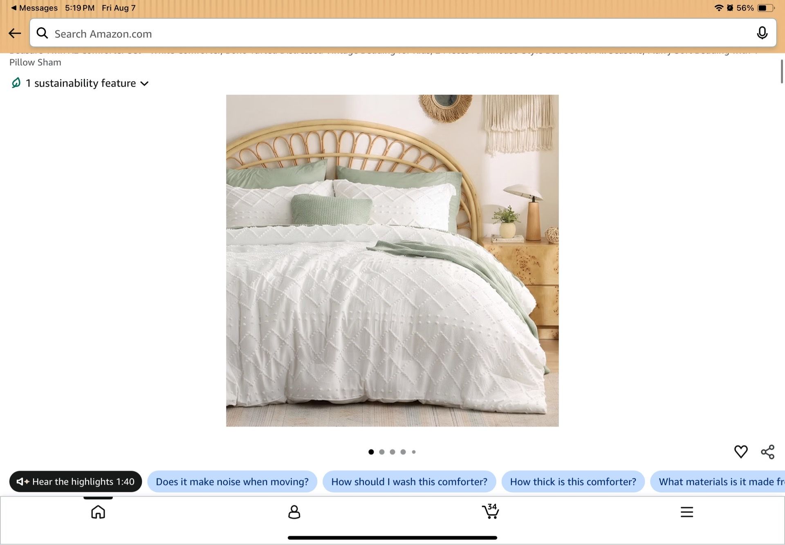The width and height of the screenshot is (785, 545).
Task: Tap the Wi-Fi status icon
Action: tap(719, 8)
